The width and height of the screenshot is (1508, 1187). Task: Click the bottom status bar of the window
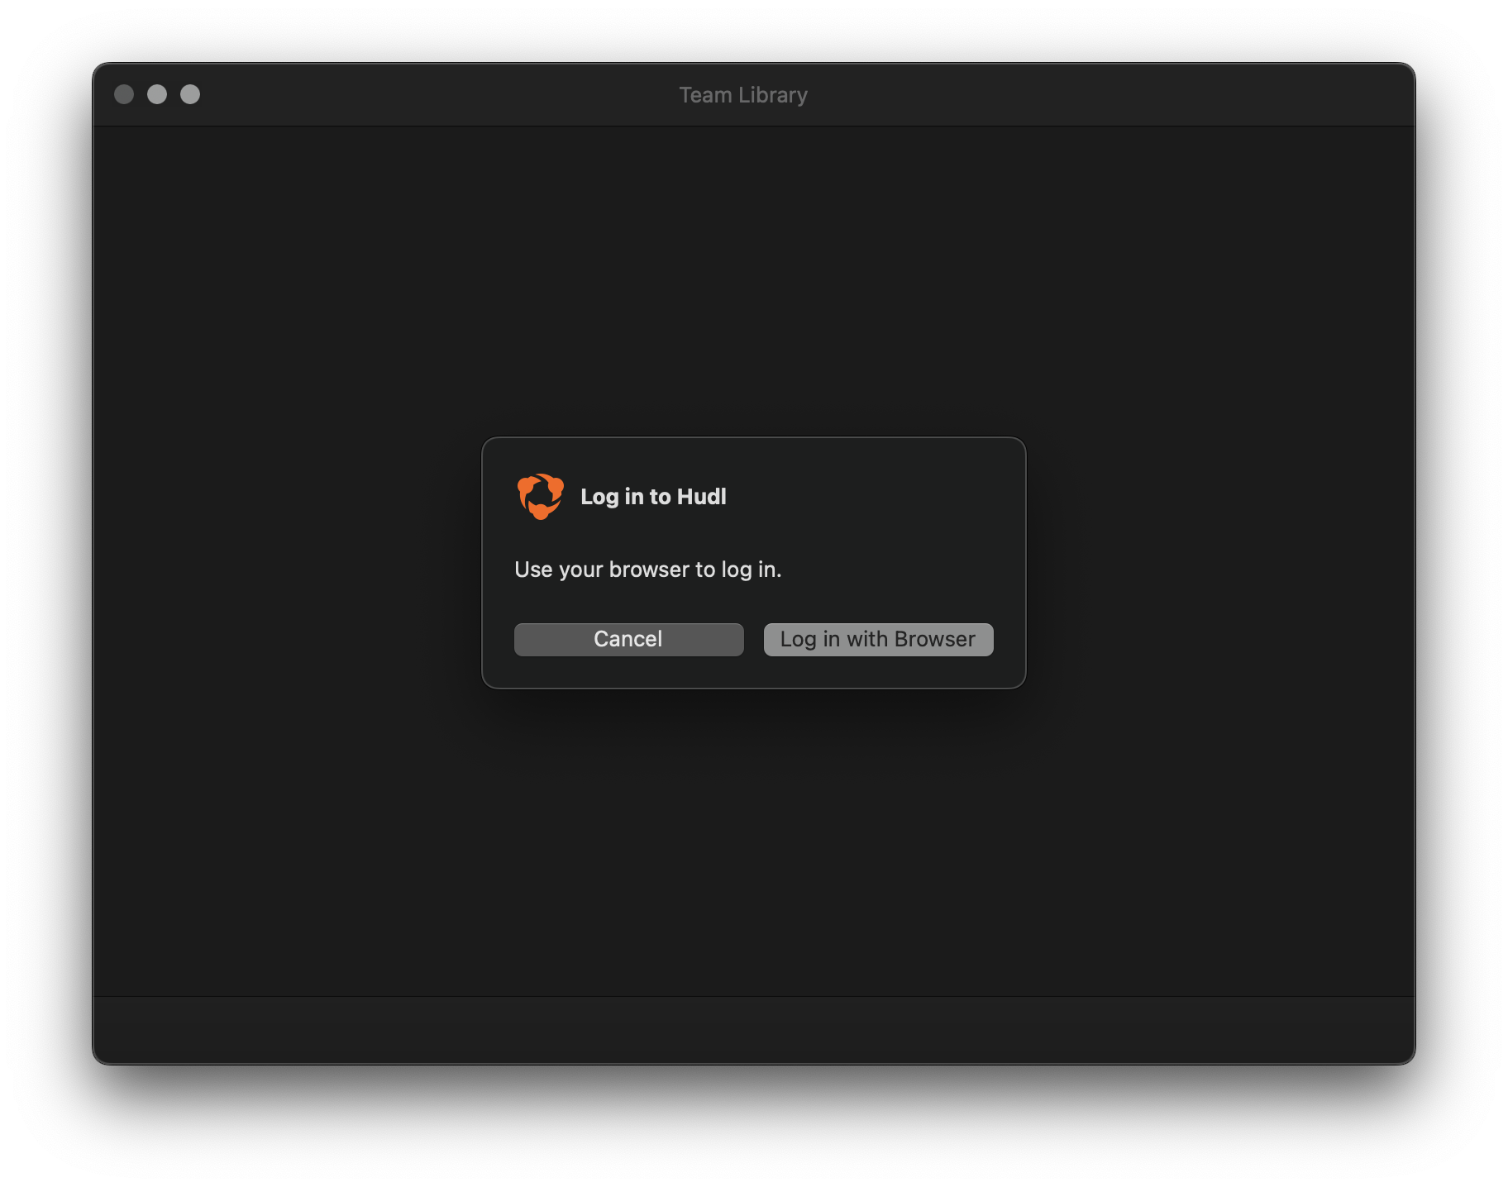[x=752, y=1030]
